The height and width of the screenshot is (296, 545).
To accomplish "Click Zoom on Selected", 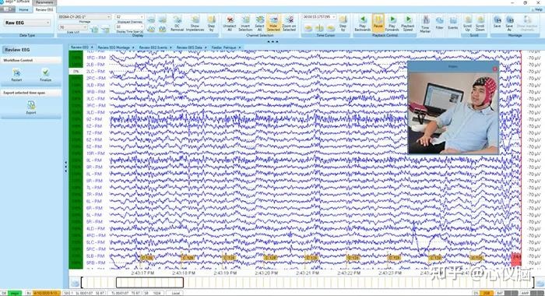I will point(289,23).
